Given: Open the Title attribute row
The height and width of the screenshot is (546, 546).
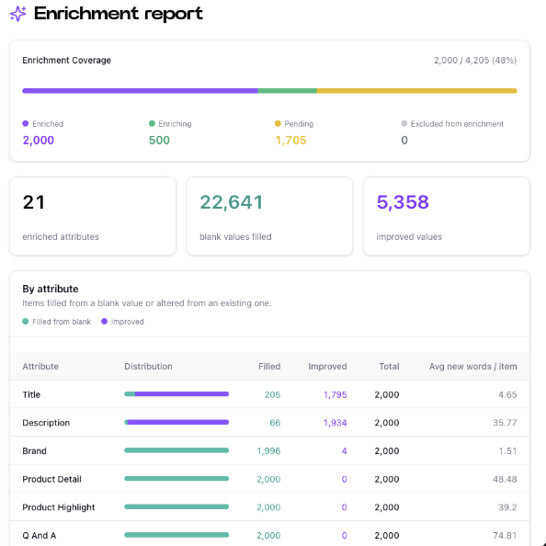Looking at the screenshot, I should point(269,394).
